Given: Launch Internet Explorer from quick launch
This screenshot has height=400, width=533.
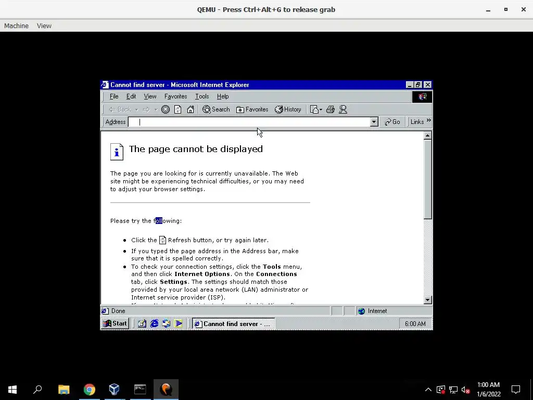Looking at the screenshot, I should [x=154, y=323].
